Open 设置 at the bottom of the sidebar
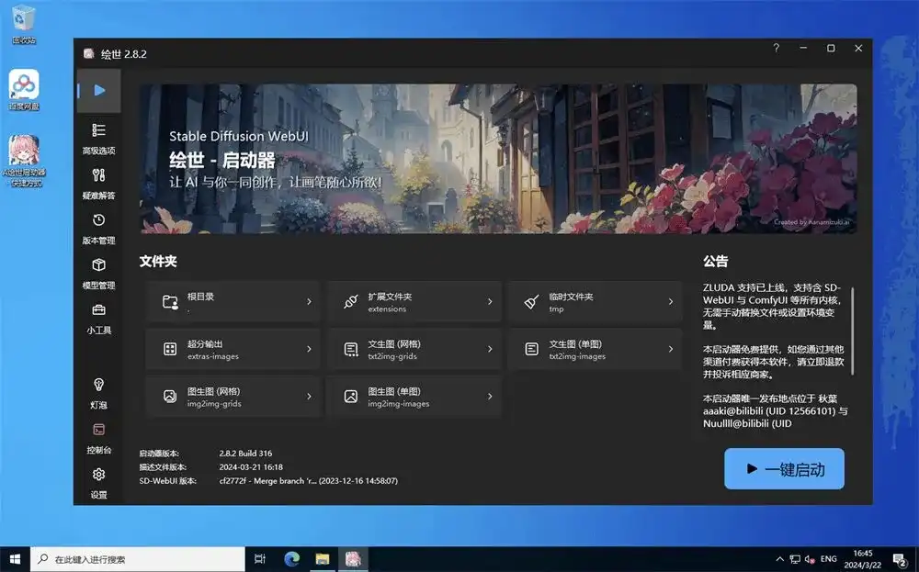The image size is (919, 572). [98, 482]
